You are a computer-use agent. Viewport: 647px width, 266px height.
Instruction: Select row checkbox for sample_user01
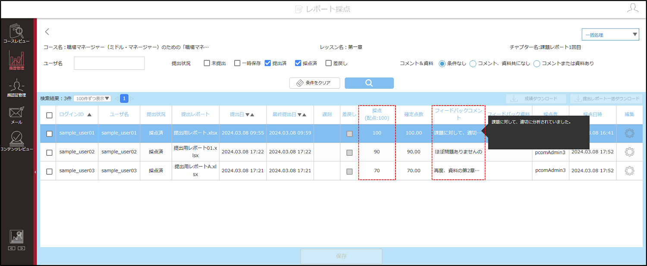(49, 133)
